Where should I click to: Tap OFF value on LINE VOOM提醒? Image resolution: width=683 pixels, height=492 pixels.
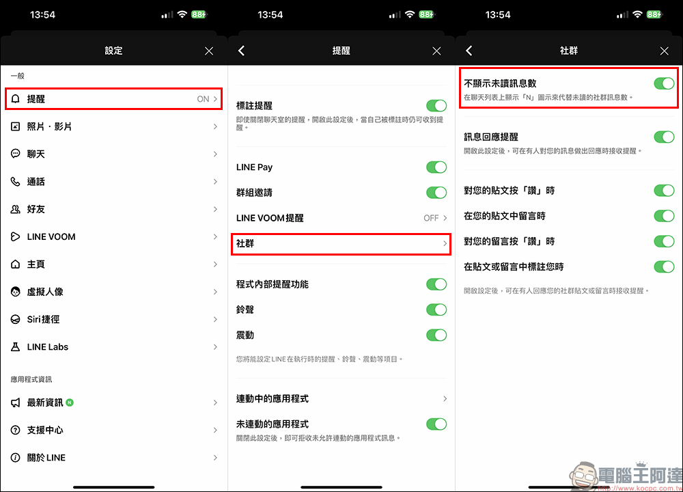tap(431, 218)
